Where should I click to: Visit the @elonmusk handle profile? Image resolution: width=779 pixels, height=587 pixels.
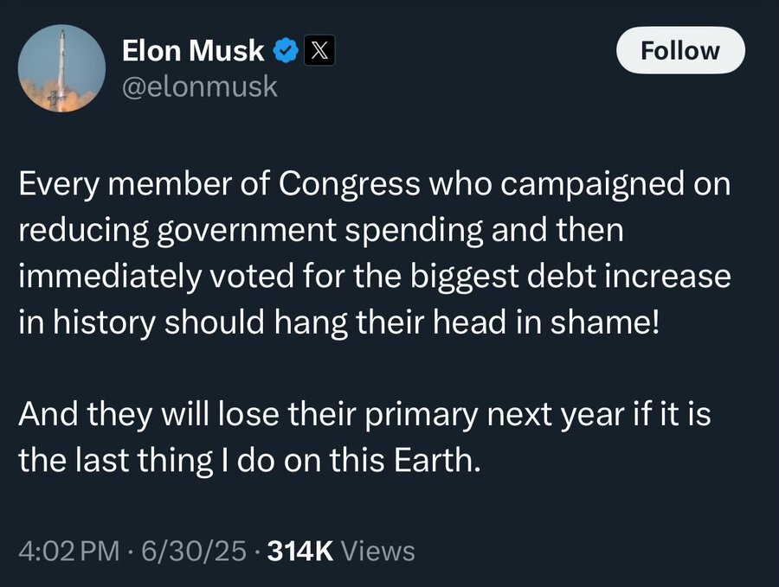click(200, 86)
